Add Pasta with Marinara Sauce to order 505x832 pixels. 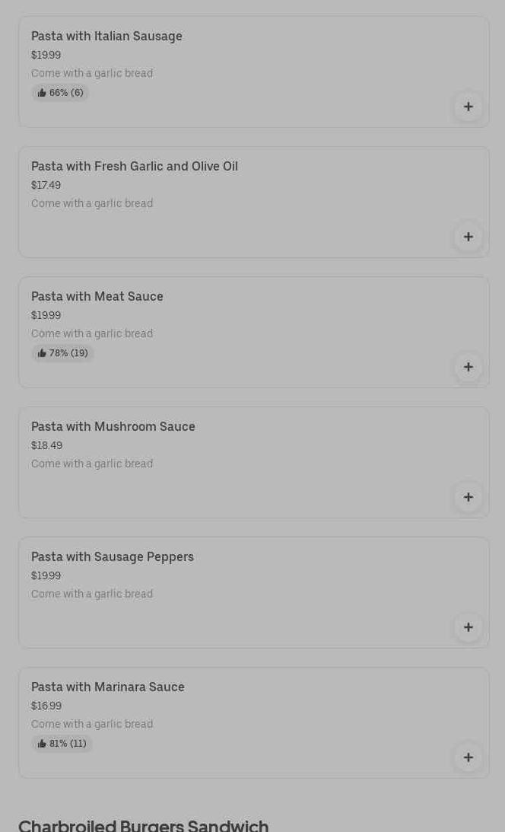click(468, 757)
